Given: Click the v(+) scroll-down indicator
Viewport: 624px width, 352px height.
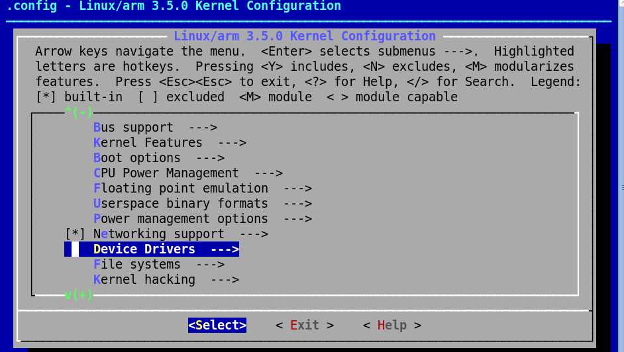Looking at the screenshot, I should [79, 295].
